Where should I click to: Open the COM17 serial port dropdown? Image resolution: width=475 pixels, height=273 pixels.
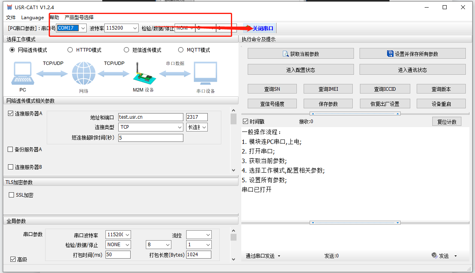tap(83, 28)
